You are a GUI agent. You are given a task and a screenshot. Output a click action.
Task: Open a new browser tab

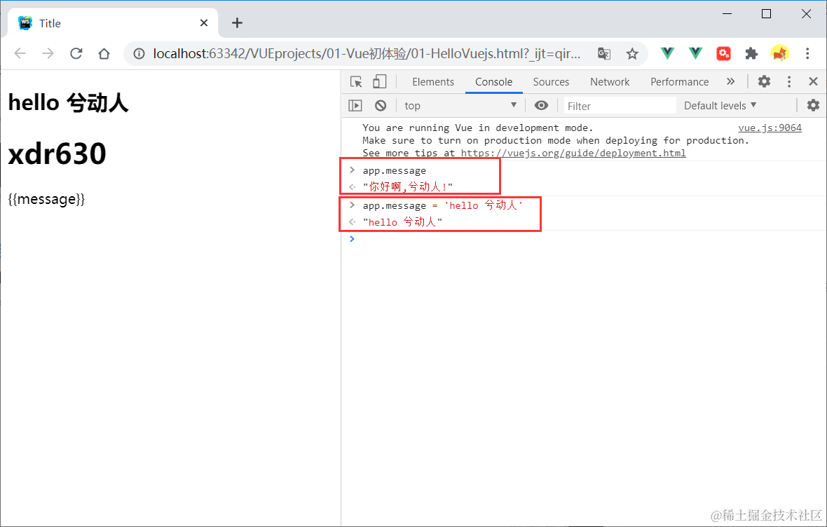click(x=238, y=22)
